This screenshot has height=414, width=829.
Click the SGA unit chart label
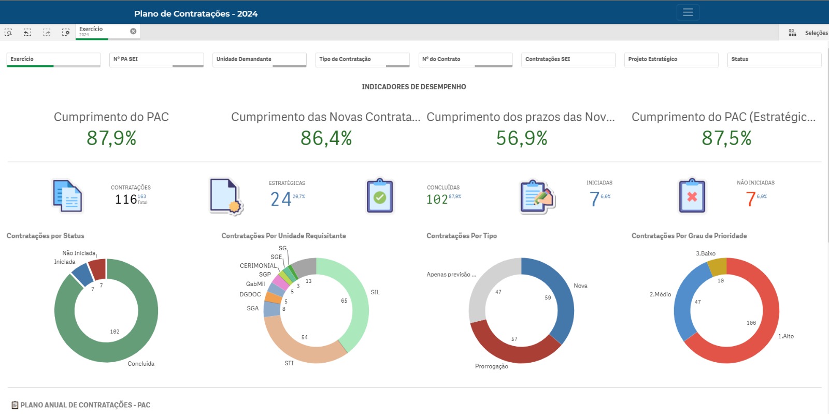(x=252, y=308)
